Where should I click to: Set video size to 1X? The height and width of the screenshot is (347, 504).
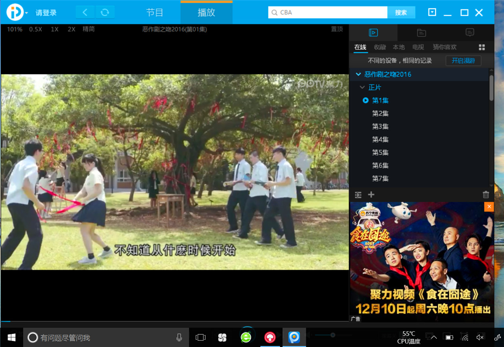(55, 29)
